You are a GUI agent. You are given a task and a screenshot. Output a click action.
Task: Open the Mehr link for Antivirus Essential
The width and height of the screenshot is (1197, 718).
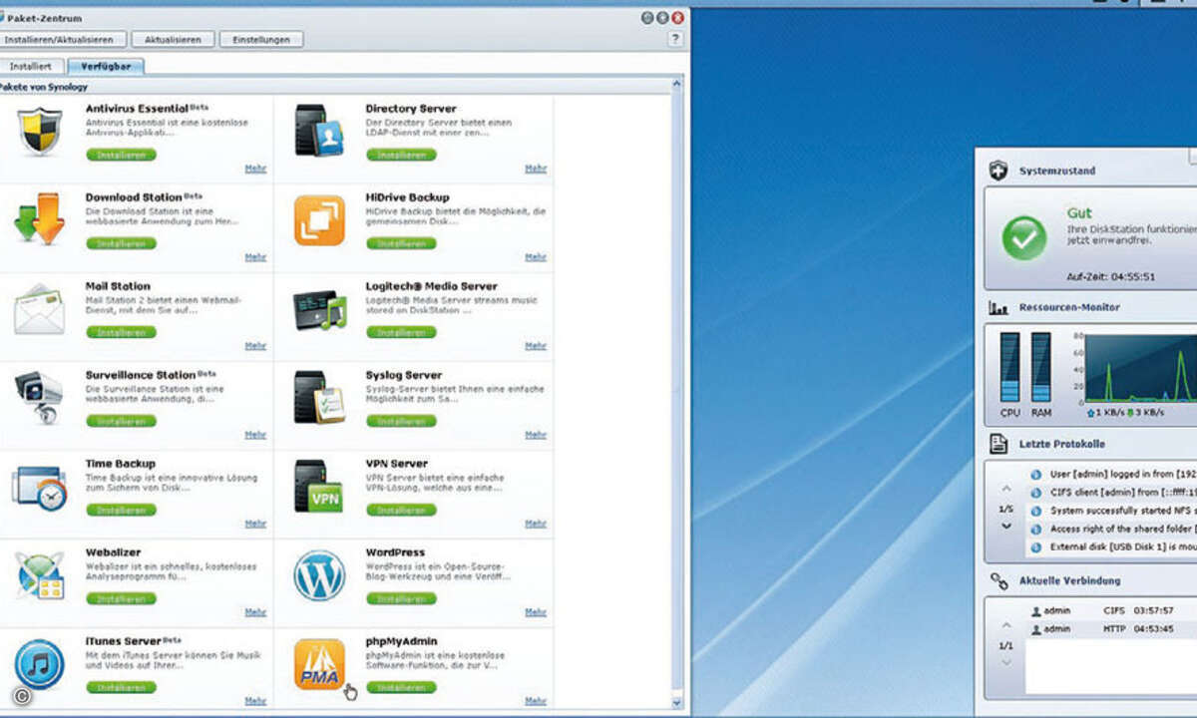pos(255,169)
